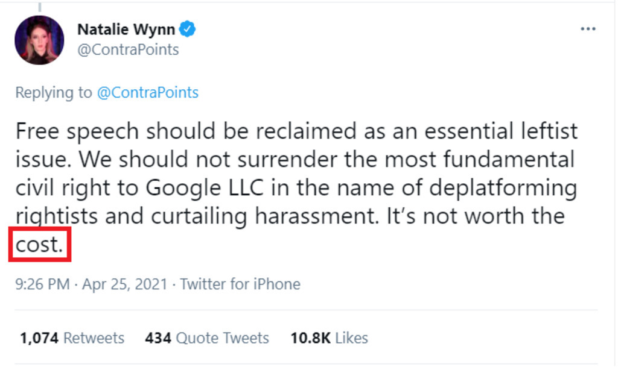618x367 pixels.
Task: Click the word deplatforming in tweet
Action: (503, 187)
